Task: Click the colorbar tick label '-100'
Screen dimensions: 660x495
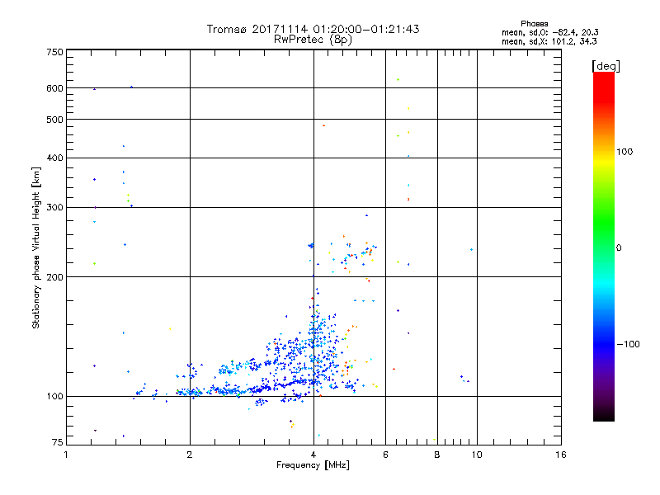Action: 628,344
